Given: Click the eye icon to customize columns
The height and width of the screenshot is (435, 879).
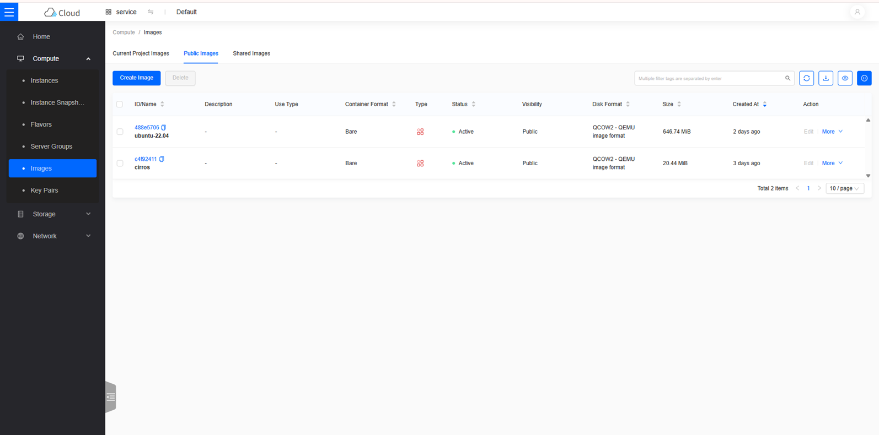Looking at the screenshot, I should tap(845, 78).
